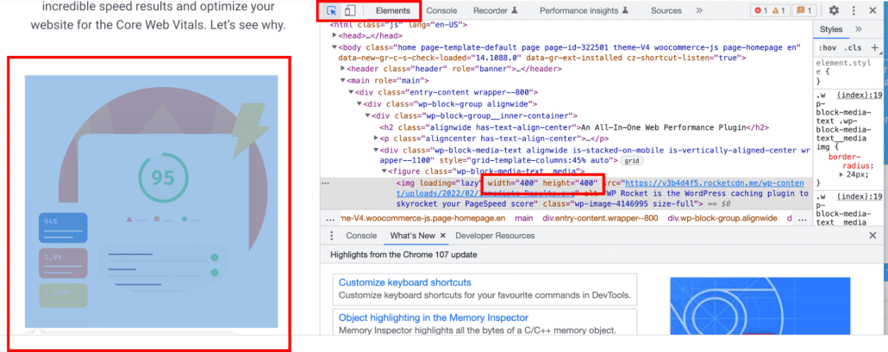Collapse the main role node
Image resolution: width=888 pixels, height=352 pixels.
[342, 81]
